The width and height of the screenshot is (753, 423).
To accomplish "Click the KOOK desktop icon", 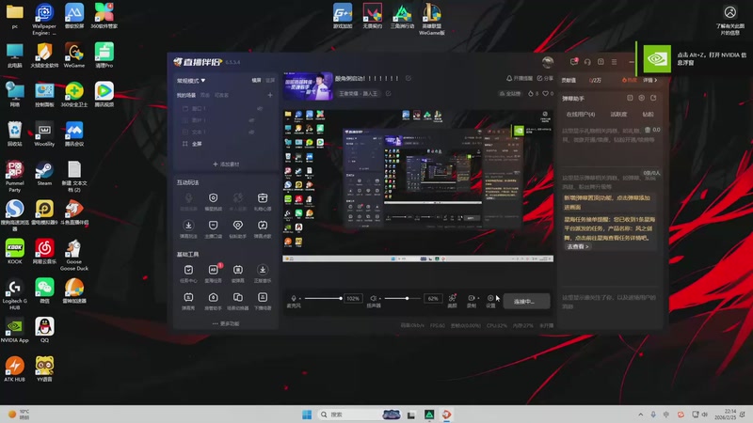I will [x=14, y=252].
